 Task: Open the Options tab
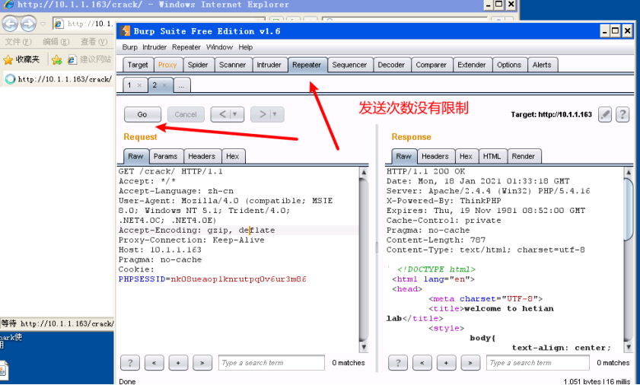click(509, 65)
